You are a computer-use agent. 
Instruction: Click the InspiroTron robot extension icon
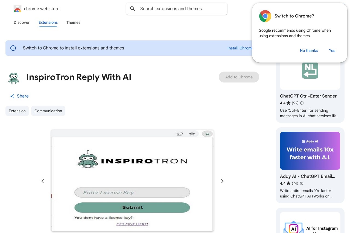pyautogui.click(x=14, y=78)
